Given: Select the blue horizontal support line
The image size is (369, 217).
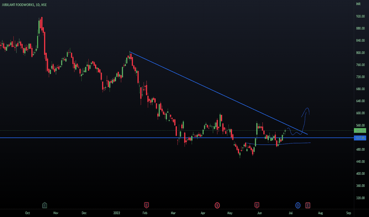Looking at the screenshot, I should tap(177, 138).
